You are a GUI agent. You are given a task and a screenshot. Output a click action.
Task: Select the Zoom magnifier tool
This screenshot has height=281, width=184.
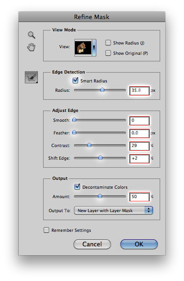pos(31,35)
